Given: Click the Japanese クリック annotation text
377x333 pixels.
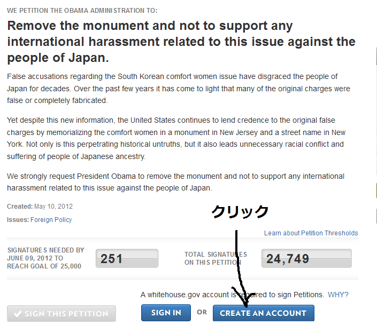Looking at the screenshot, I should tap(240, 212).
